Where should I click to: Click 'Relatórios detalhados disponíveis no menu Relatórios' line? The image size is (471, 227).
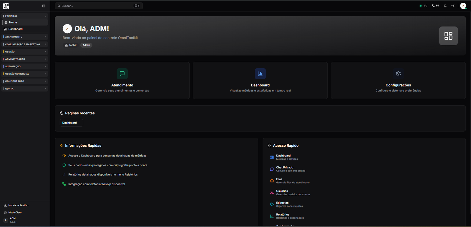(x=103, y=175)
